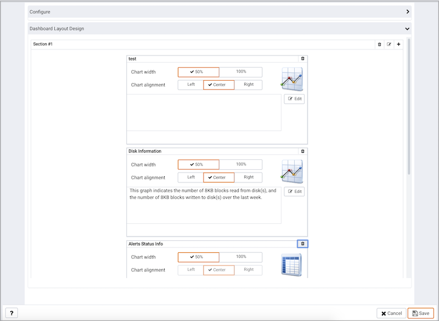Delete Section #1 with its trash icon
The width and height of the screenshot is (439, 321).
click(x=379, y=45)
